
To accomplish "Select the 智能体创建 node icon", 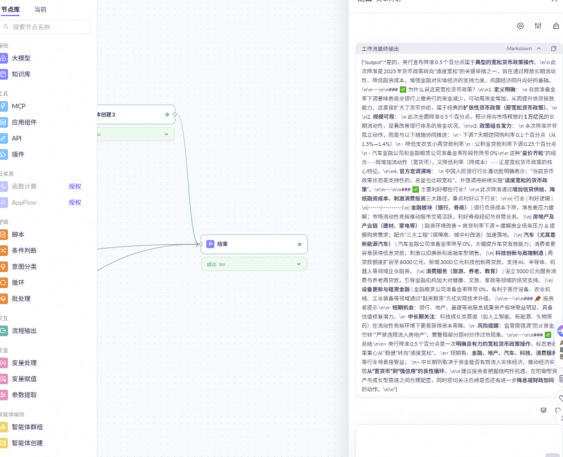I will [3, 443].
